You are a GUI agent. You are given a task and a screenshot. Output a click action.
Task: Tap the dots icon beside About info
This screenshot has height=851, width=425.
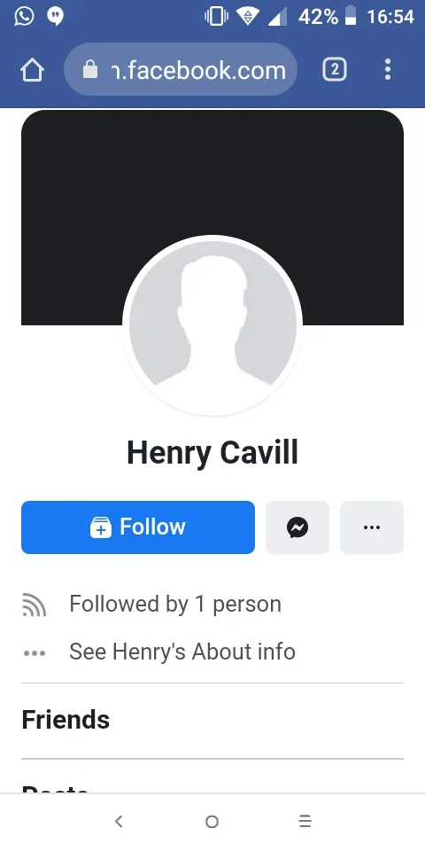pyautogui.click(x=35, y=653)
